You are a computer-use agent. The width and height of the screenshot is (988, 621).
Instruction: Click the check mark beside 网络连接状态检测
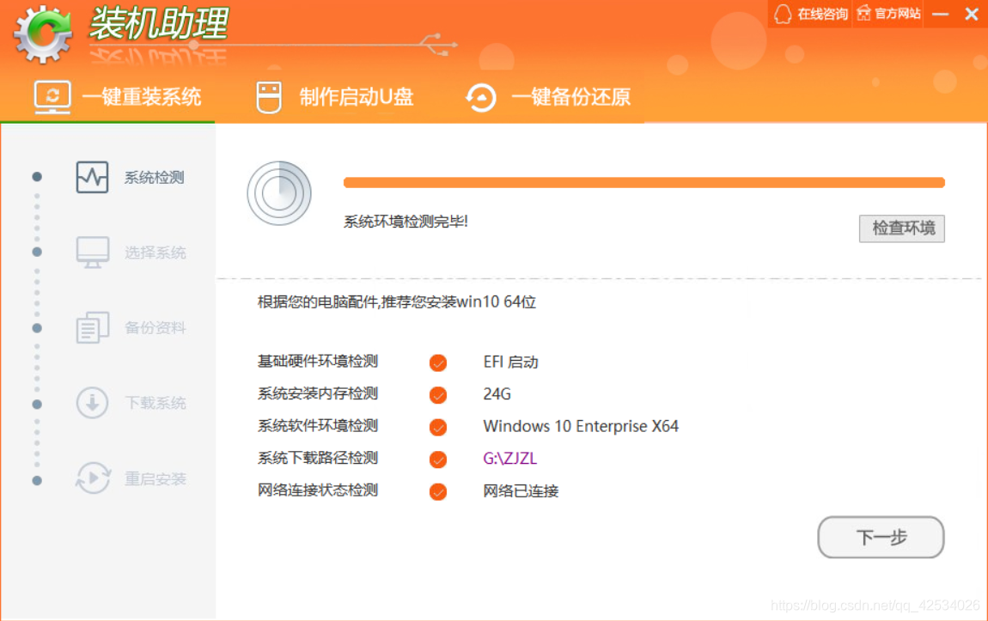pyautogui.click(x=438, y=491)
